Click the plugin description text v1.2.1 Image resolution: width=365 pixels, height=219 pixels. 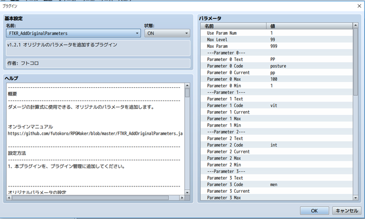coord(62,44)
